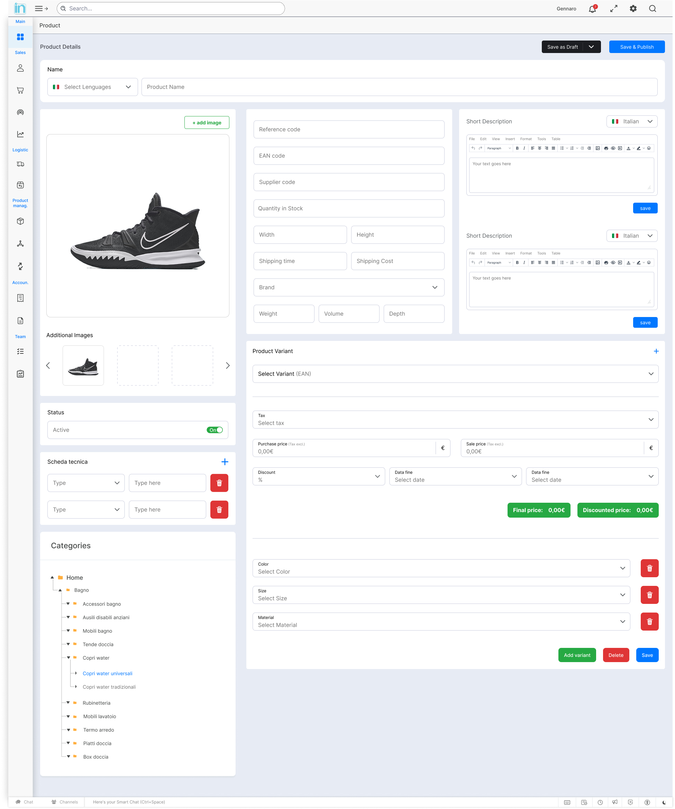Collapse the Copri water category node

click(x=69, y=658)
